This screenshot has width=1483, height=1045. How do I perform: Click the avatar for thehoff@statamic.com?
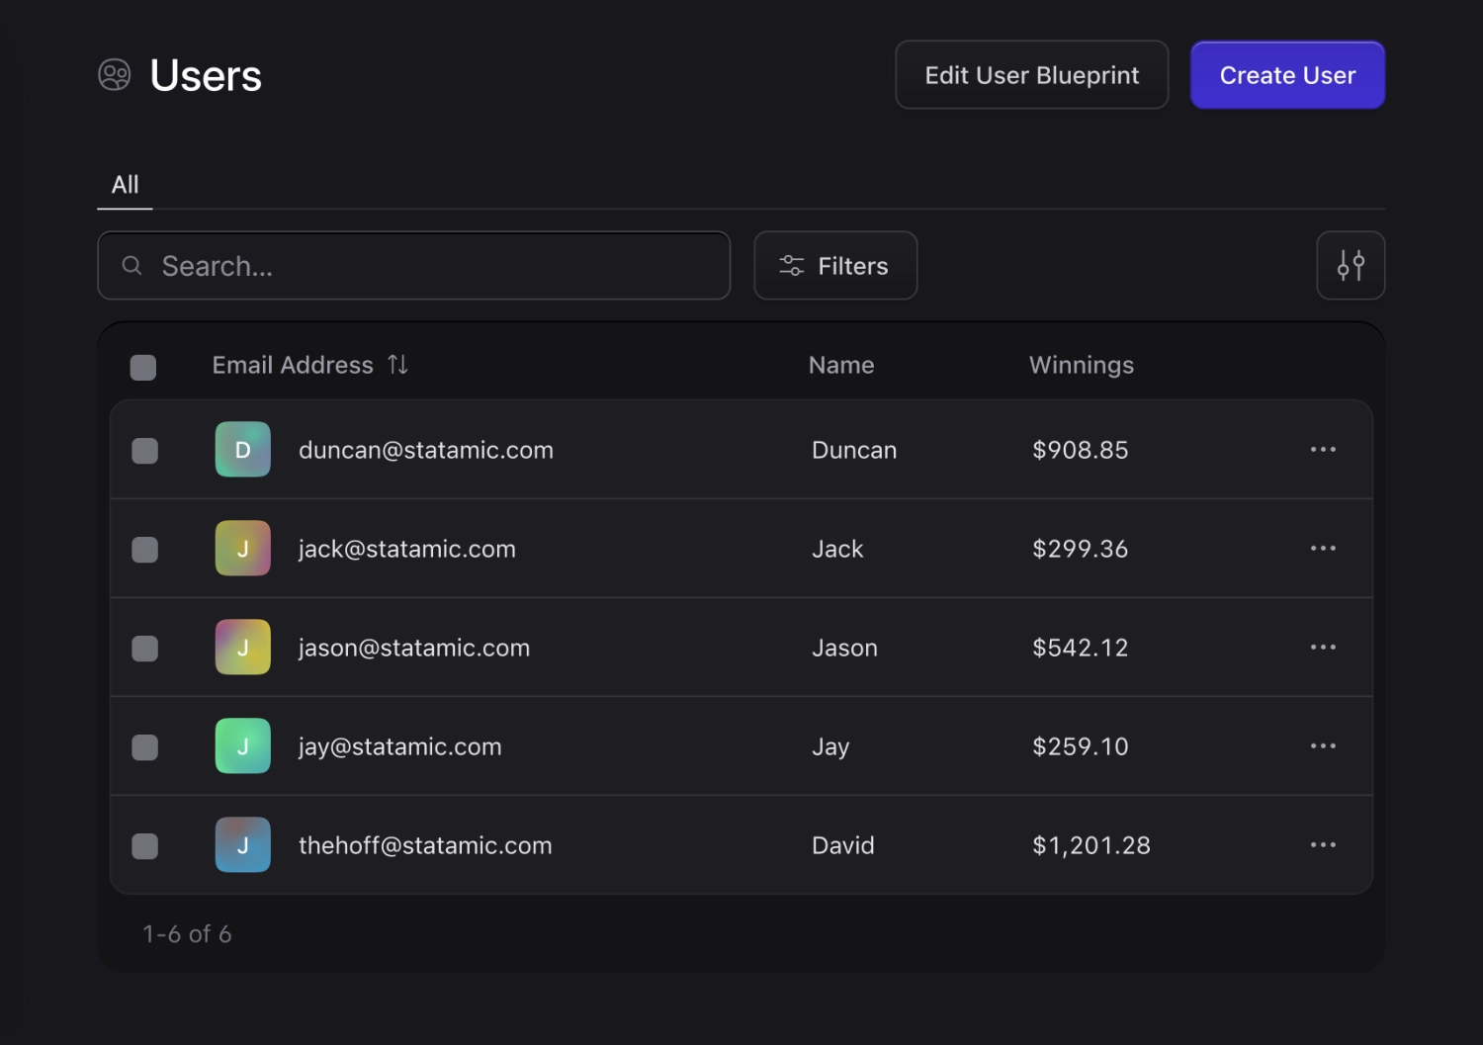coord(243,845)
